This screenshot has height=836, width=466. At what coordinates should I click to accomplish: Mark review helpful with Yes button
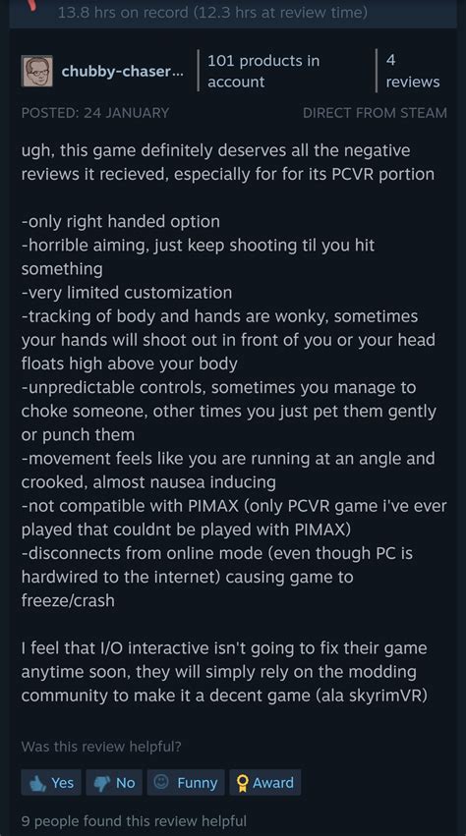[51, 783]
